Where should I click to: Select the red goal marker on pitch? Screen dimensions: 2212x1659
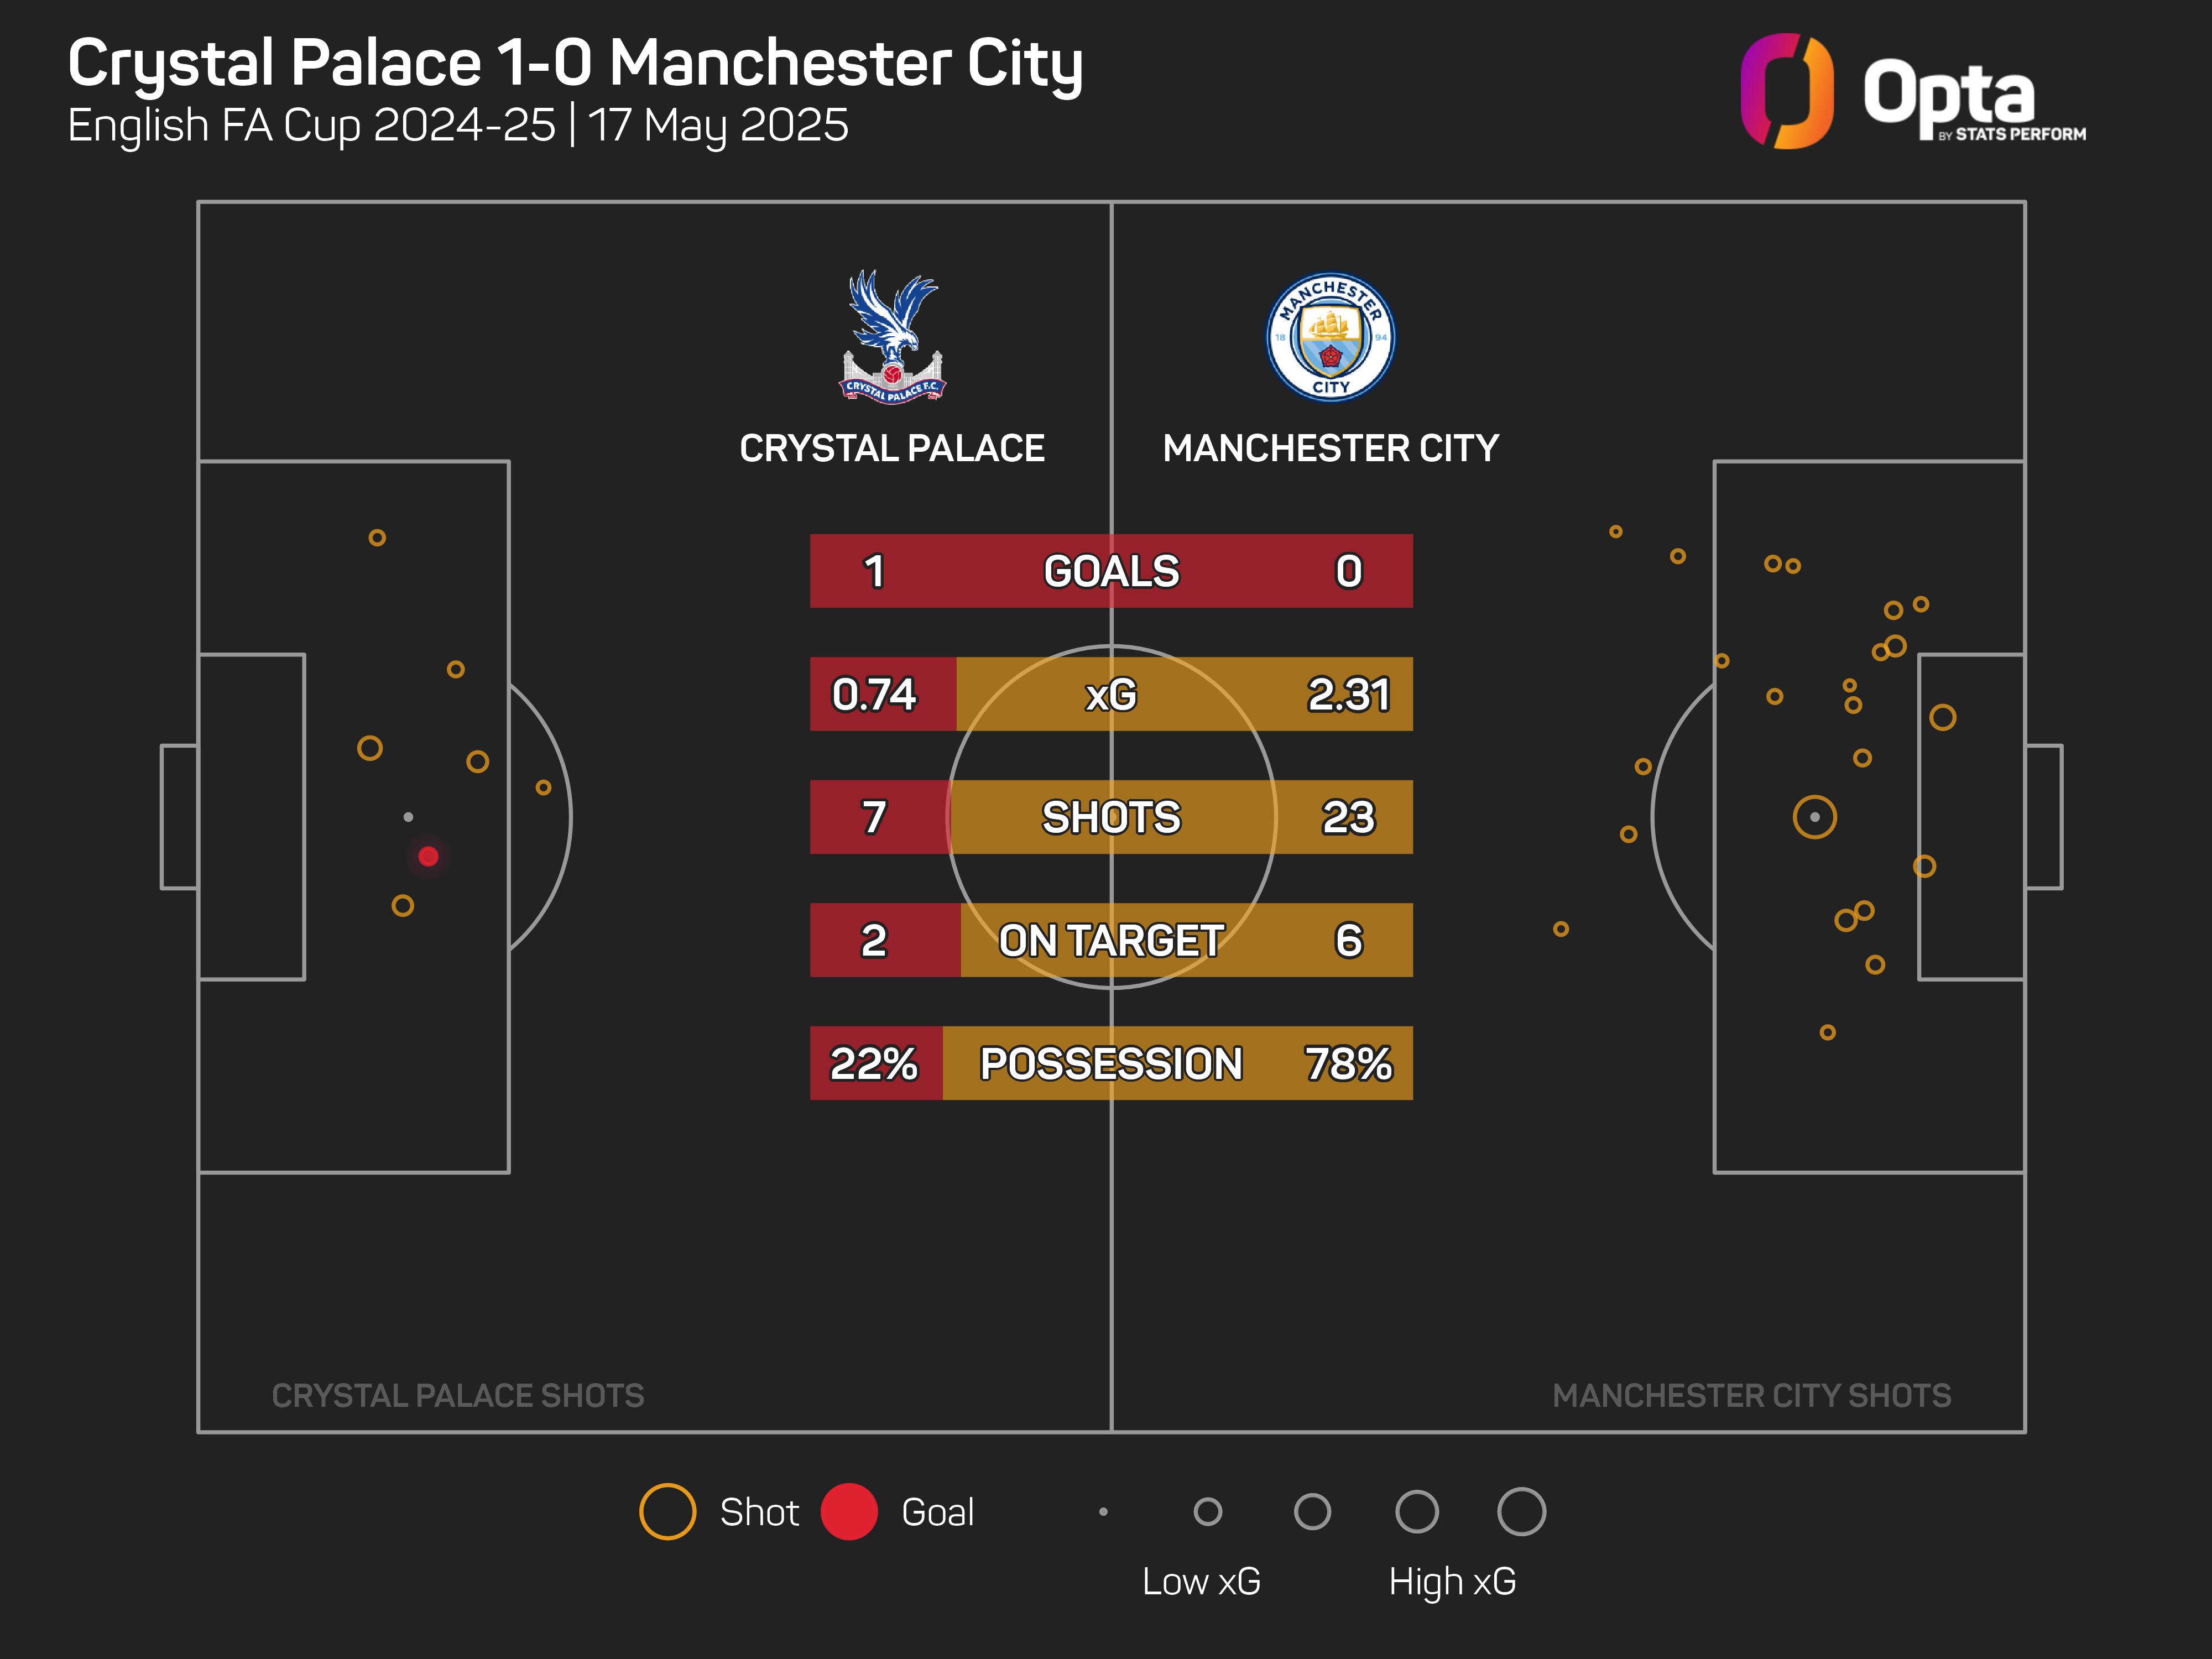(x=428, y=856)
